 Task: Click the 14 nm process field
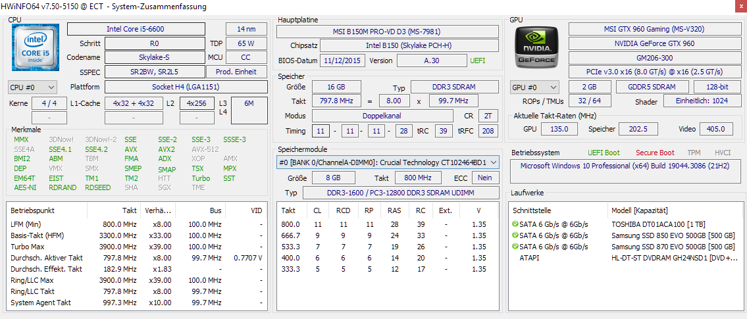[x=246, y=29]
